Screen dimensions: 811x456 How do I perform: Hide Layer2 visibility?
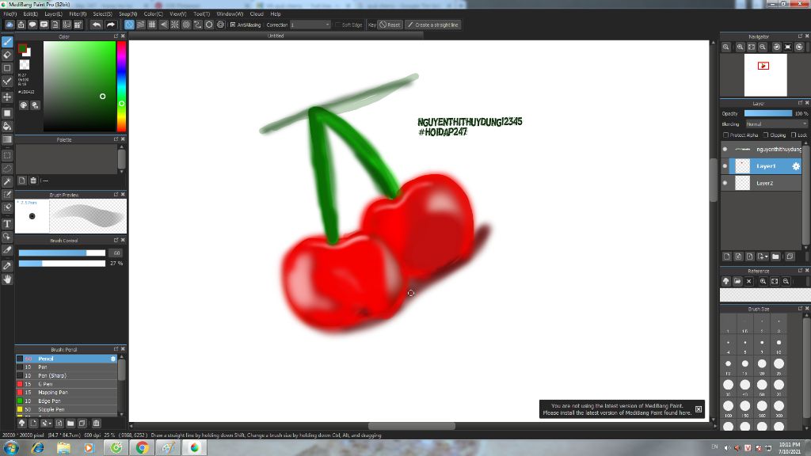point(725,183)
